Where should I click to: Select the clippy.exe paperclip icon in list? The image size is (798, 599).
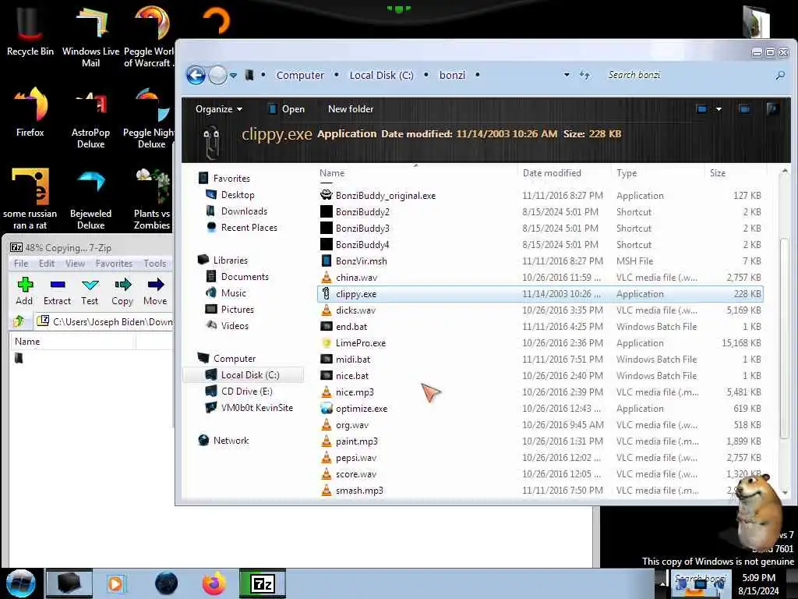tap(327, 294)
